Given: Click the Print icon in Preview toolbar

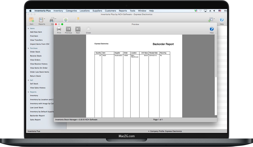Looking at the screenshot, I should click(x=59, y=29).
